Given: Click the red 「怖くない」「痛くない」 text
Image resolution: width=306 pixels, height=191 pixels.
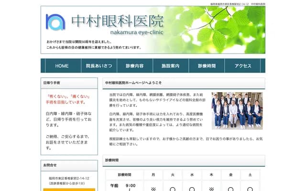Looking at the screenshot, I should click(68, 99).
